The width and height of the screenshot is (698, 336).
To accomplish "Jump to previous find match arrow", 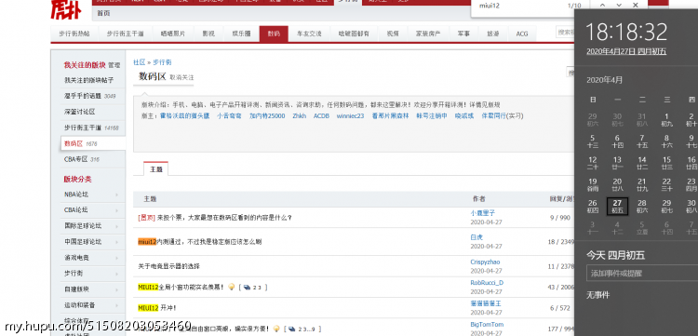I will point(602,6).
